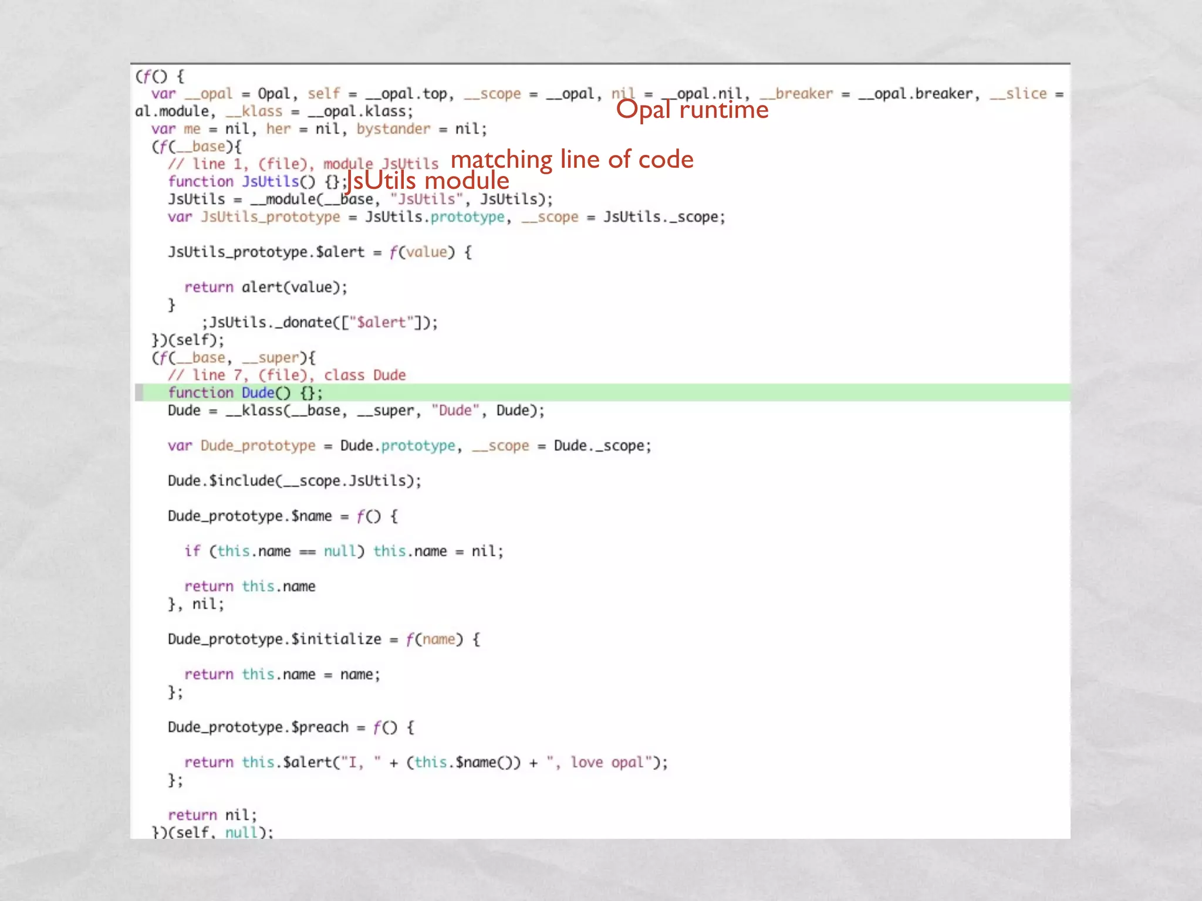The image size is (1202, 901).
Task: Click the line 'Dude = __klass(__base, __super, "Dude", Dude);'
Action: pos(356,410)
